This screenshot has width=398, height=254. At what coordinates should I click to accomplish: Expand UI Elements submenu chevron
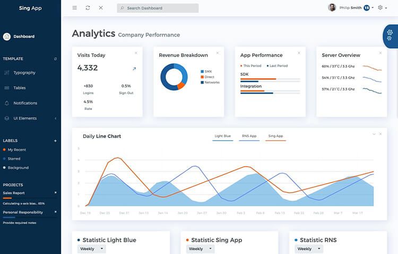(55, 118)
